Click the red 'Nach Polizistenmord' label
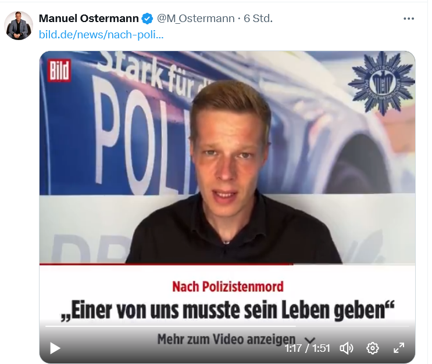This screenshot has height=364, width=432. [x=228, y=286]
